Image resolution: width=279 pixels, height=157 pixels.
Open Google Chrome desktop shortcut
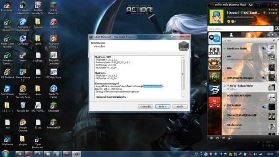point(23,126)
